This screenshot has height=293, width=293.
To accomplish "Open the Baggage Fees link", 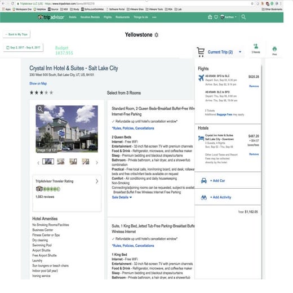I will tap(224, 114).
